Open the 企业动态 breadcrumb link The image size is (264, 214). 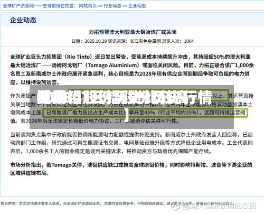tap(137, 6)
